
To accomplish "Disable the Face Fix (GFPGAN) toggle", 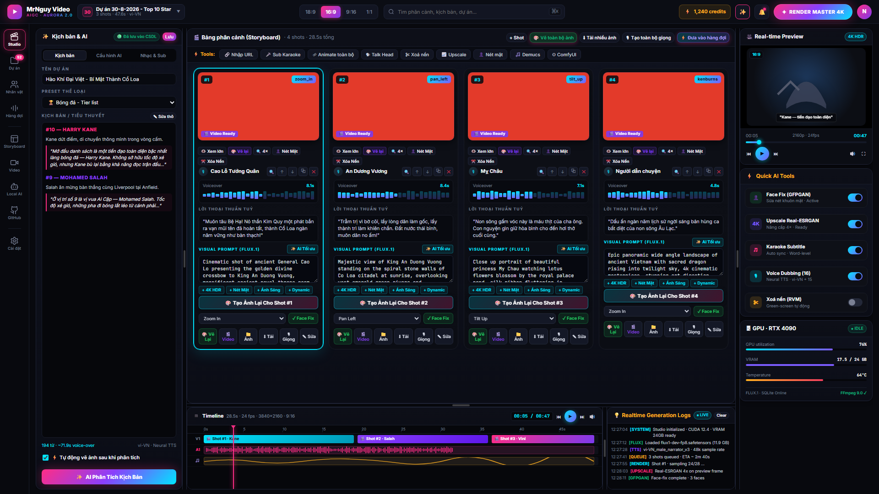I will pyautogui.click(x=855, y=198).
